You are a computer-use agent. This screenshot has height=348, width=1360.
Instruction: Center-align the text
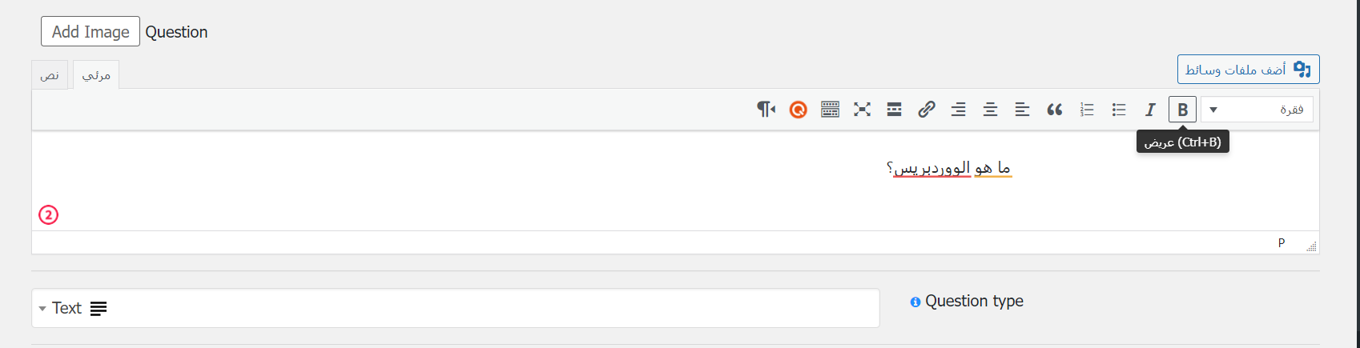coord(991,110)
